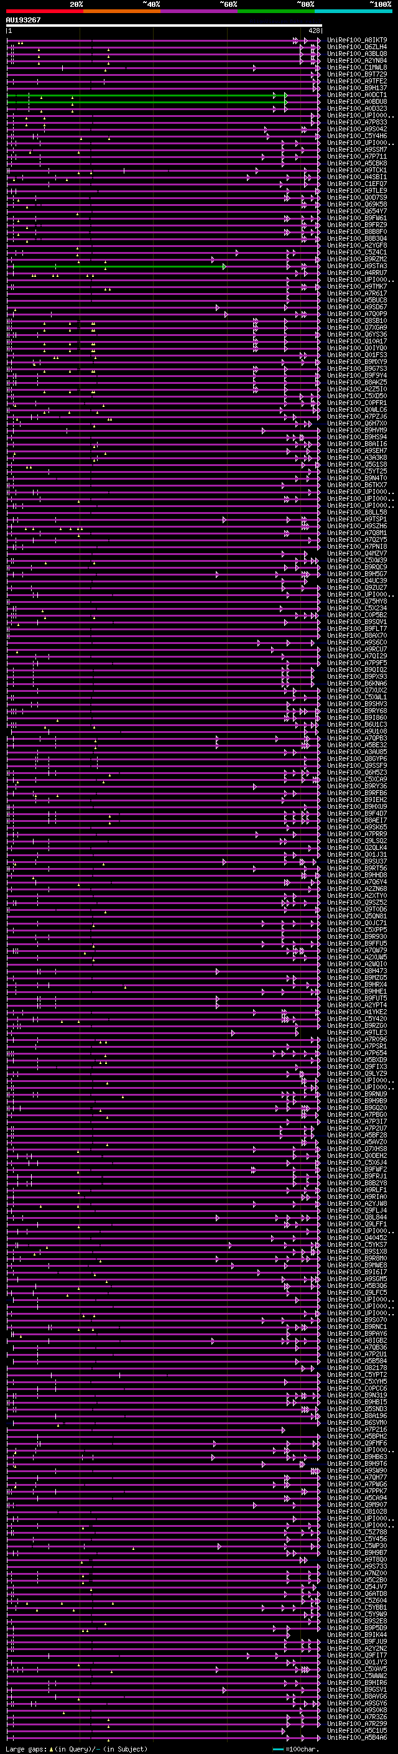Select UniRef100_A7P654 label
The height and width of the screenshot is (1754, 398).
coord(357,1053)
